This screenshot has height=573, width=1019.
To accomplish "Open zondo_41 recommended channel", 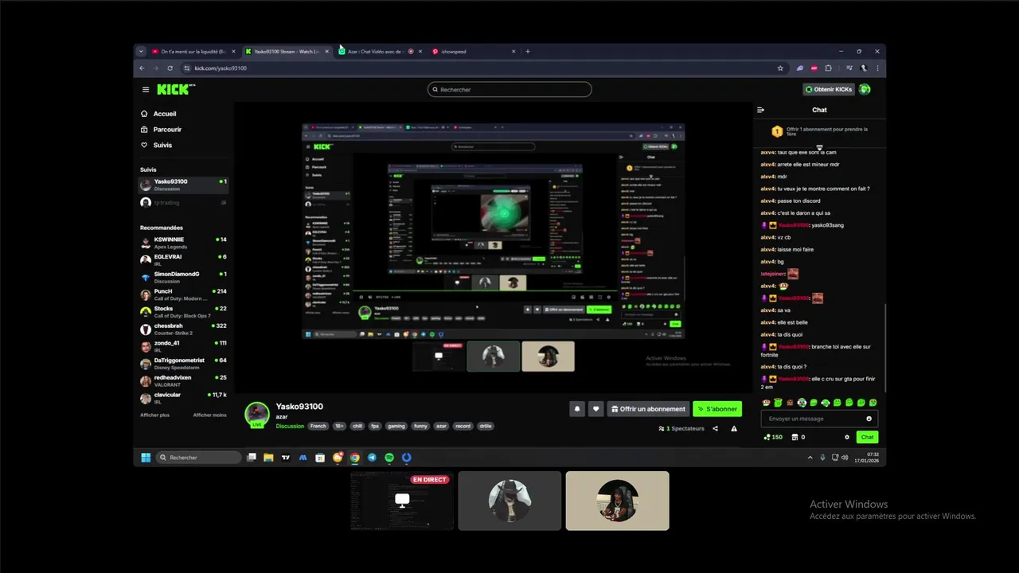I will [184, 346].
